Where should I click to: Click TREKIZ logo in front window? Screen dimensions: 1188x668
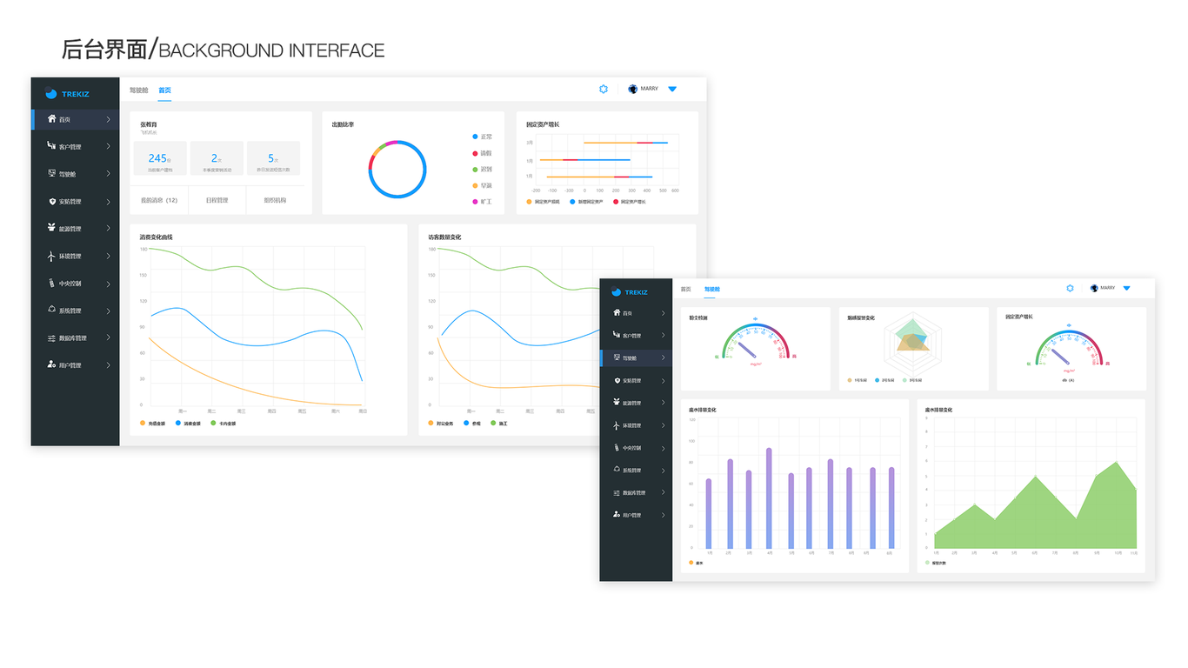(x=630, y=292)
